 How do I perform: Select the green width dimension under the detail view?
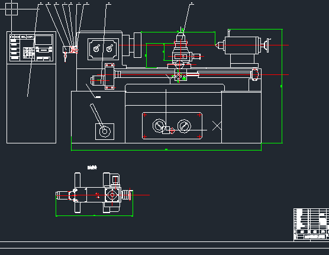pos(95,215)
